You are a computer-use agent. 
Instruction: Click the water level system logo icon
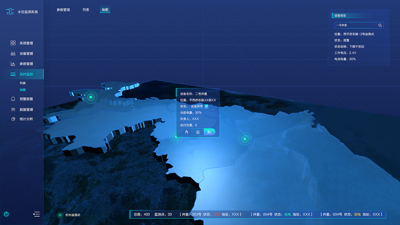click(x=10, y=12)
